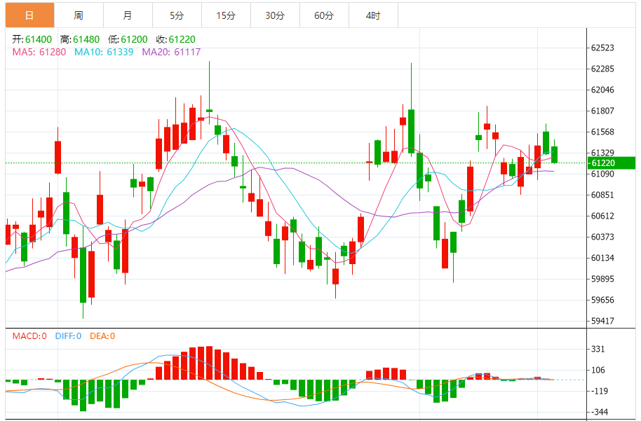641x421 pixels.
Task: Click the MA20: 61117 label
Action: (171, 52)
